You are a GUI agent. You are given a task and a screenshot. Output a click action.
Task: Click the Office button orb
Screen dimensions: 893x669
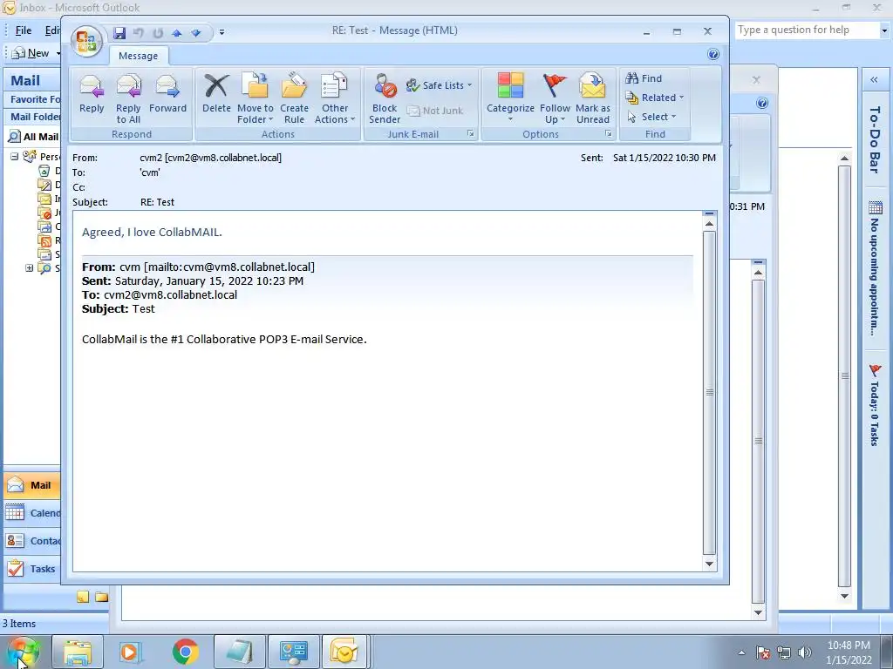point(86,42)
